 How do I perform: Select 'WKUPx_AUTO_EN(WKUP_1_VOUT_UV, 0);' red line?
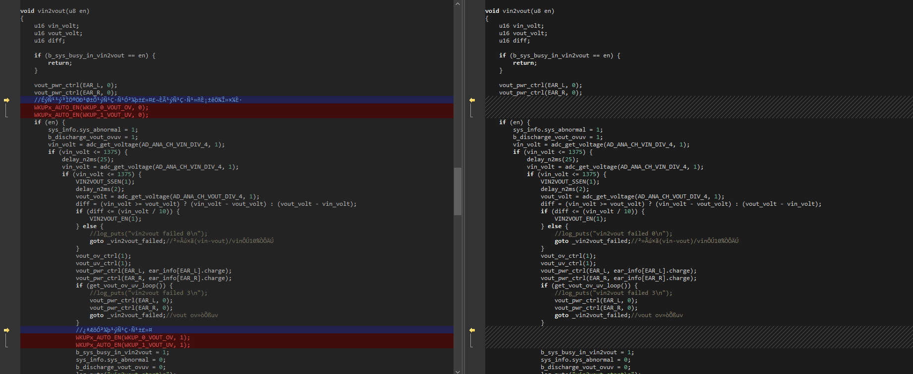(x=91, y=115)
